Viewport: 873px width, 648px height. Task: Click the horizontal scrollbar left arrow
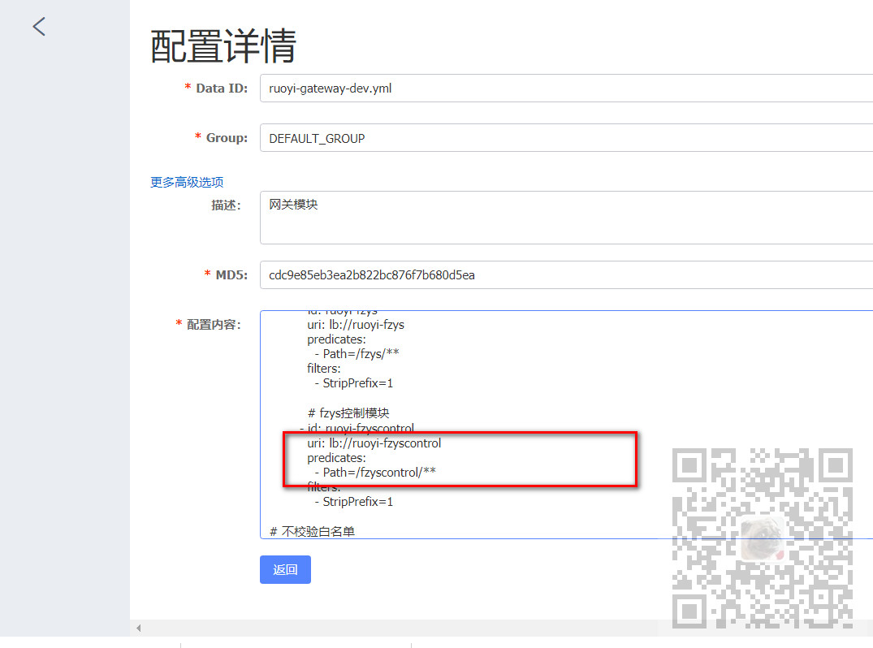[x=139, y=628]
